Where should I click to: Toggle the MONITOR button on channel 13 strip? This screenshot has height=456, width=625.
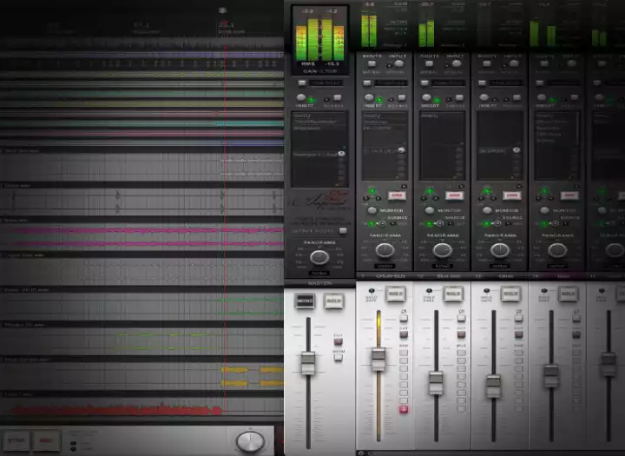point(487,210)
